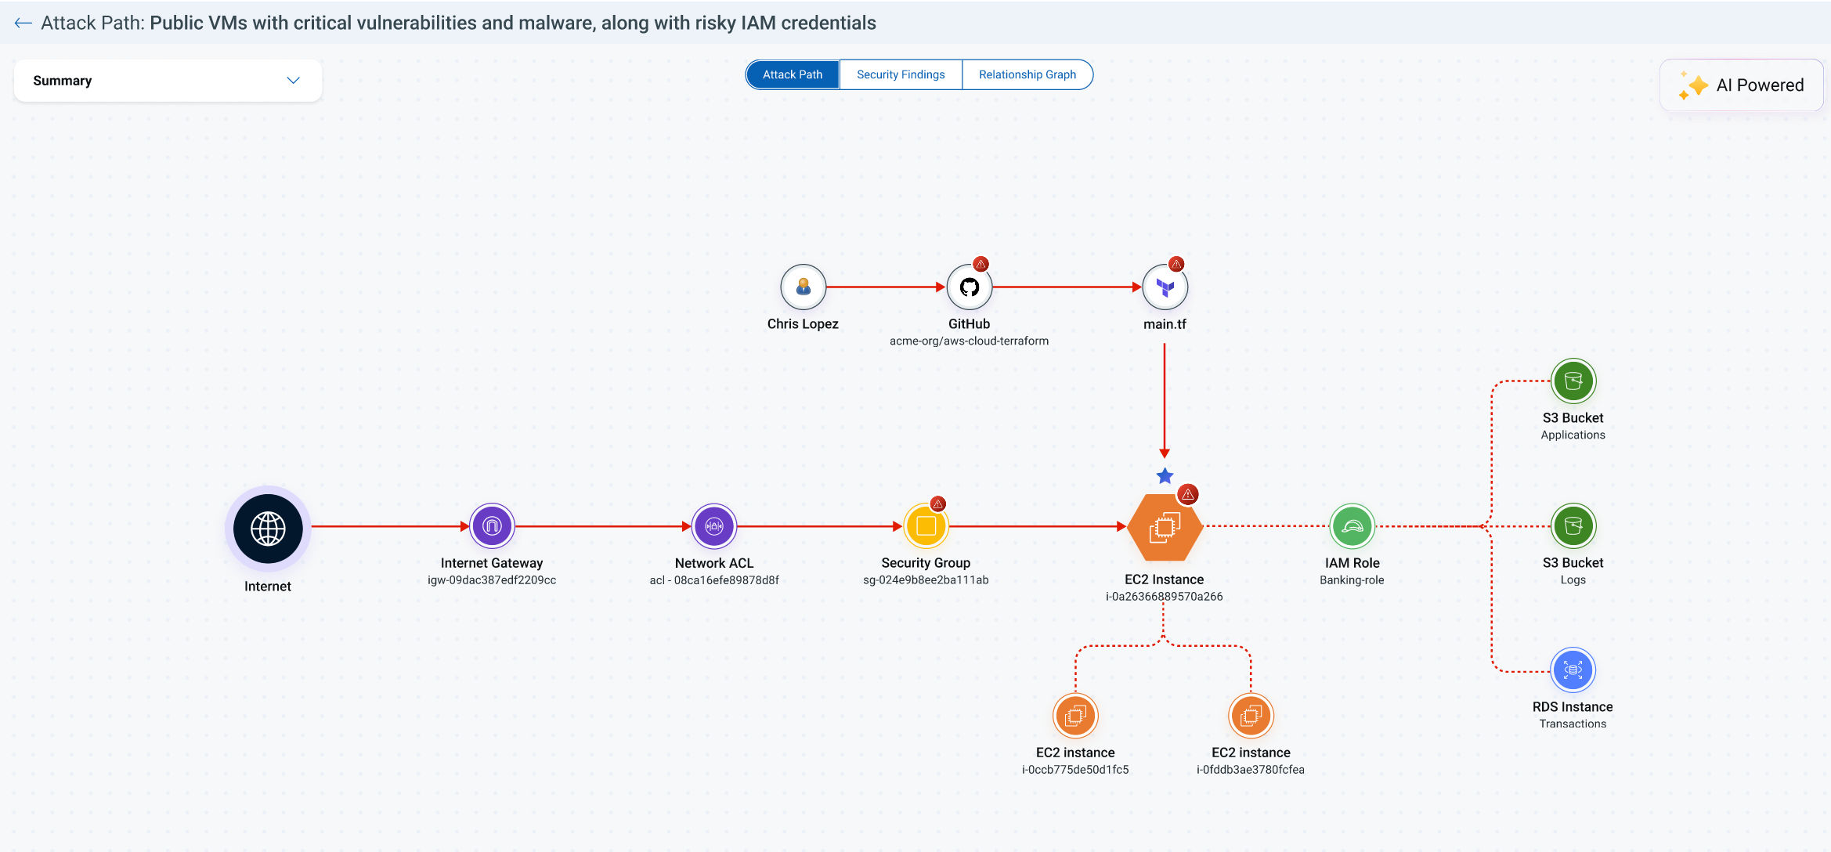Click the Internet globe node
Image resolution: width=1831 pixels, height=852 pixels.
click(x=268, y=529)
